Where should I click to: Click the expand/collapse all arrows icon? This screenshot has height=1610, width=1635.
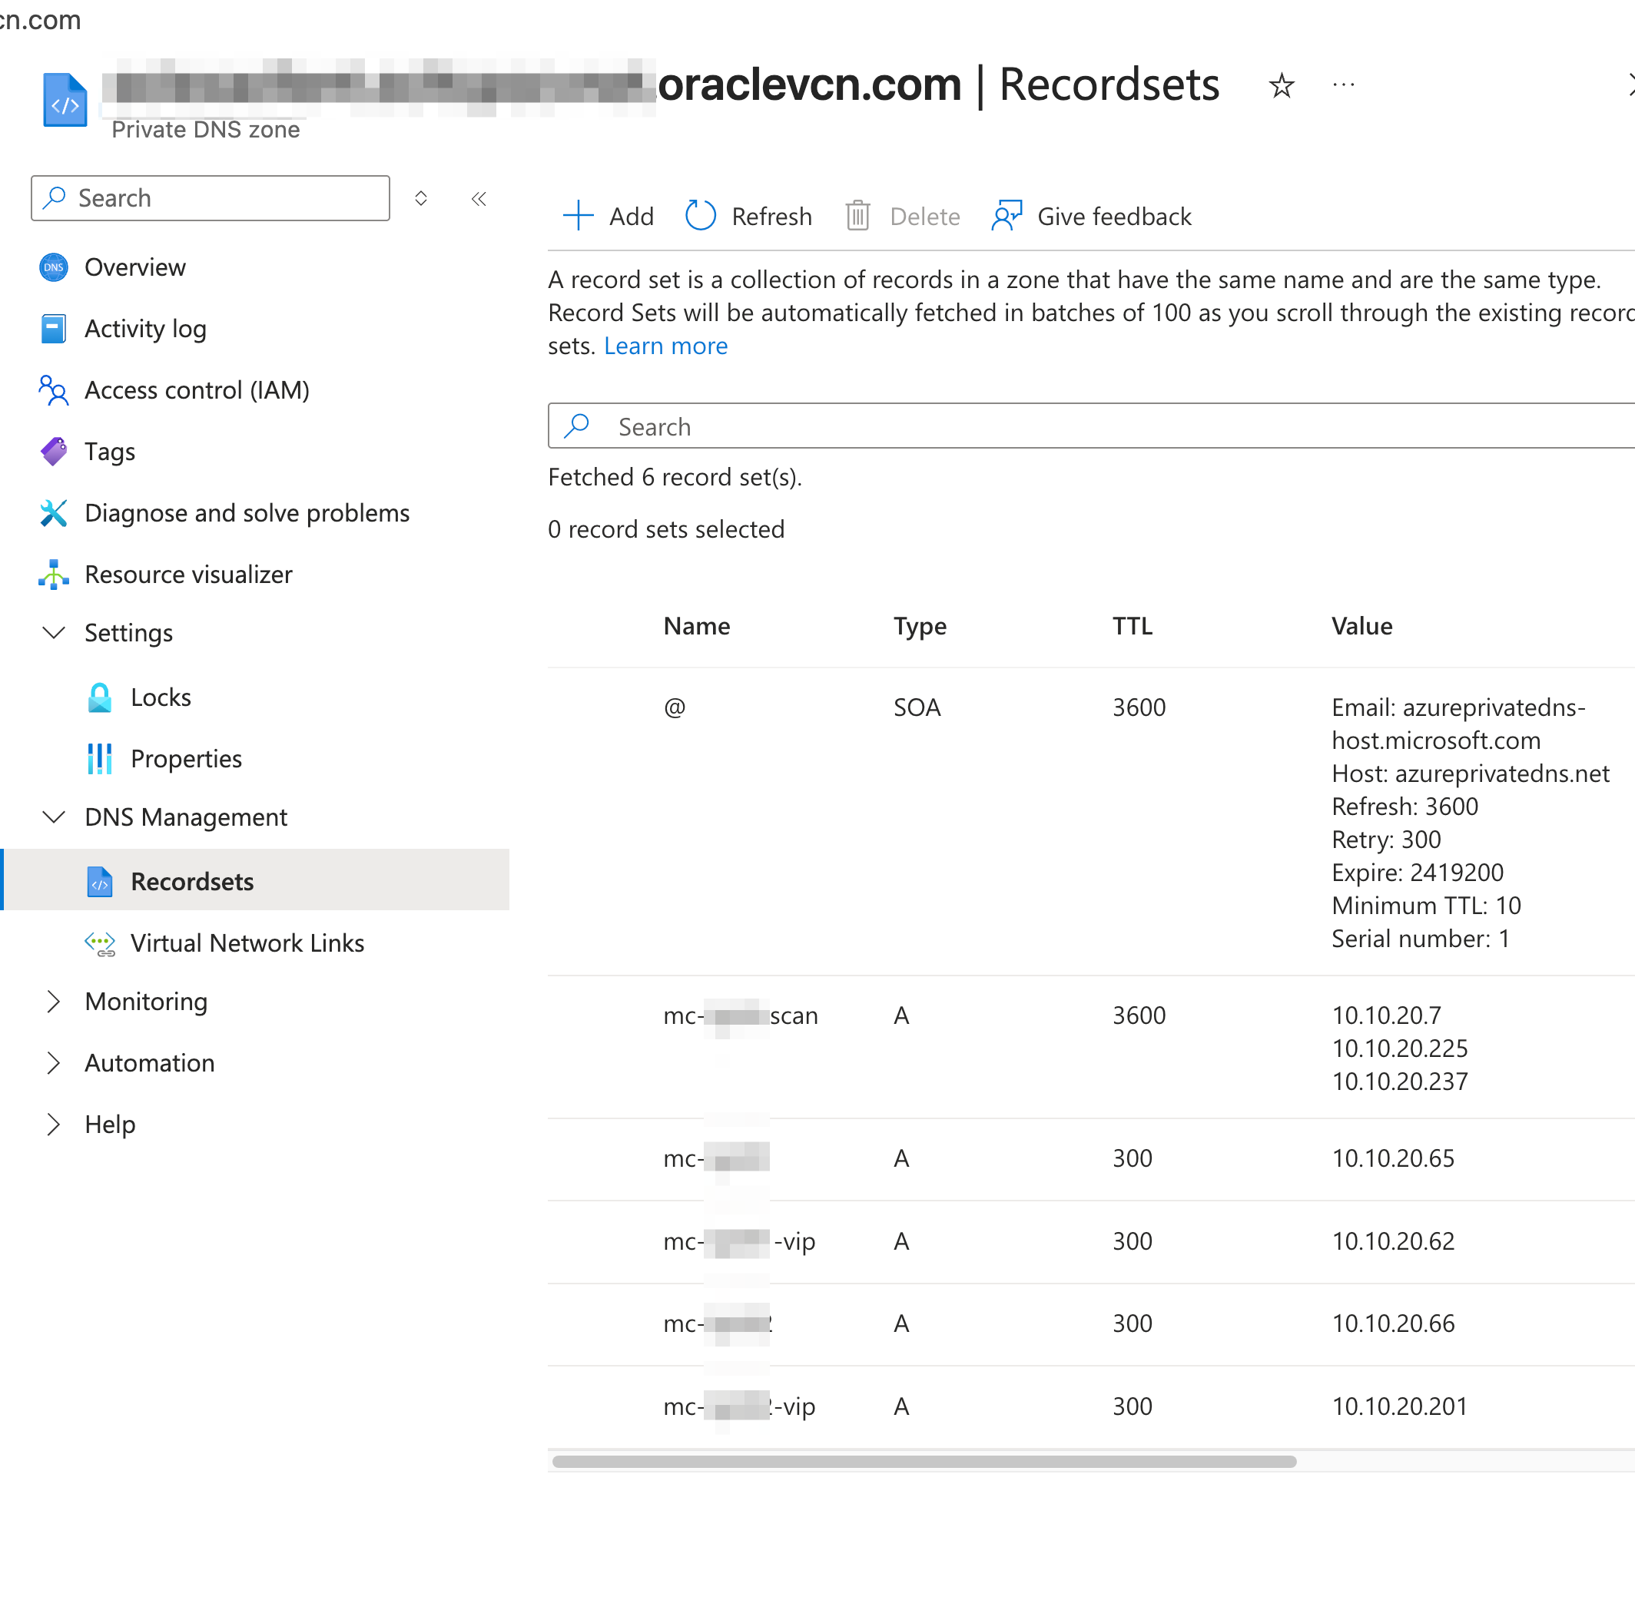(420, 199)
